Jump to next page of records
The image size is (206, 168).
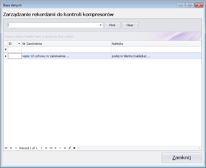pos(46,148)
